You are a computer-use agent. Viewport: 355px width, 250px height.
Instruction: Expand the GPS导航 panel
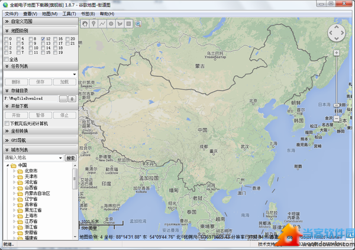pos(41,140)
